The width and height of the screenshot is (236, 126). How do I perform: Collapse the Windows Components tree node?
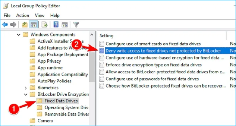[19, 35]
